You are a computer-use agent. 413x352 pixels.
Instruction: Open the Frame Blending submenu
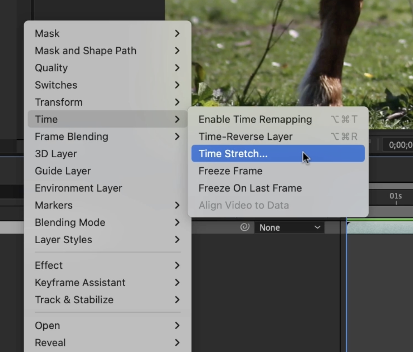coord(107,137)
